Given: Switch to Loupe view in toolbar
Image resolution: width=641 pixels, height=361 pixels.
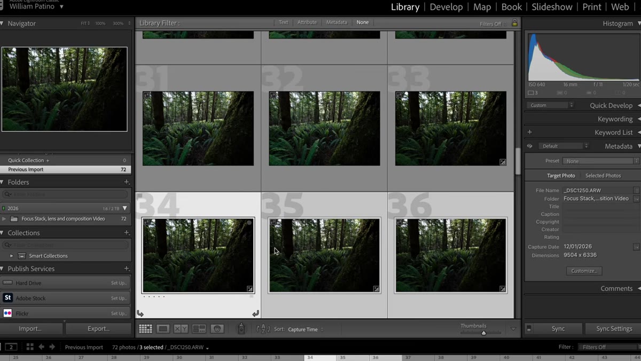Looking at the screenshot, I should 163,329.
